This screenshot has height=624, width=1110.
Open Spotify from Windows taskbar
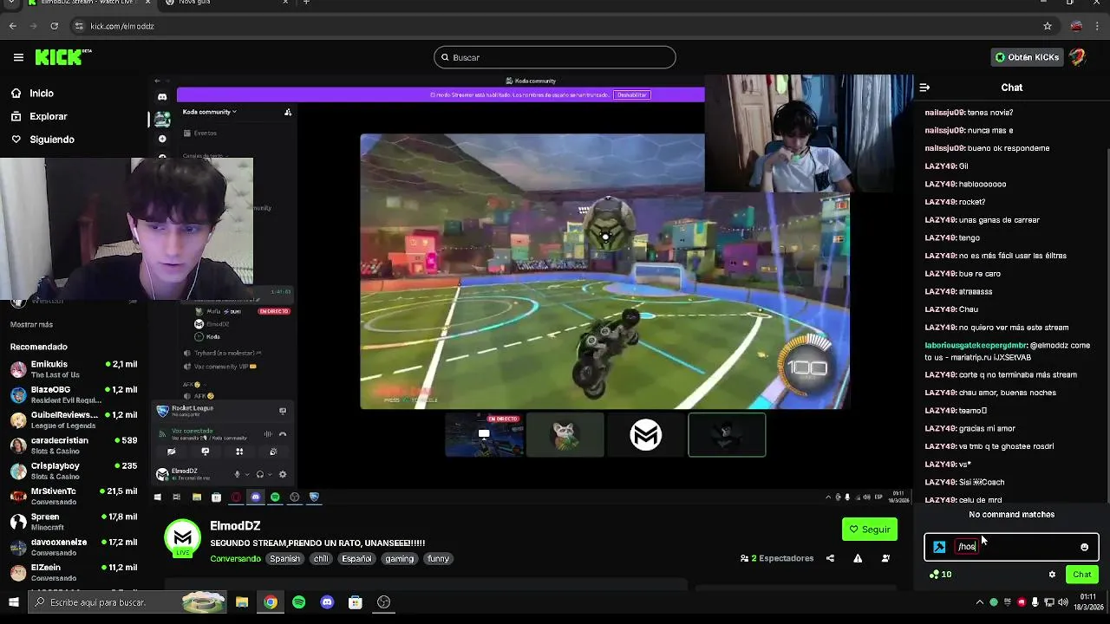click(x=299, y=602)
